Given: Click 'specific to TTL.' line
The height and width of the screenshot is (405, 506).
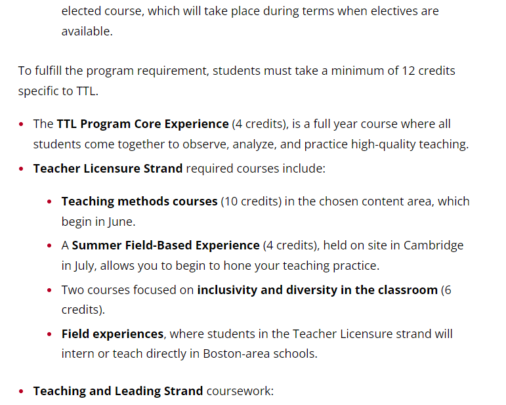Looking at the screenshot, I should click(x=58, y=91).
